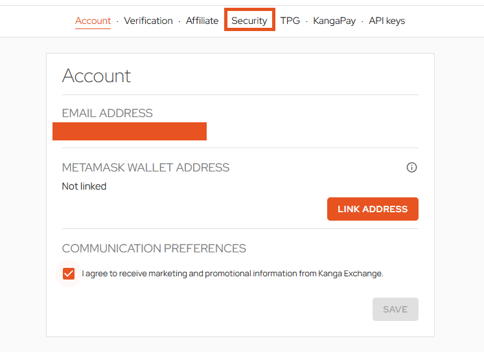Image resolution: width=484 pixels, height=352 pixels.
Task: Click the LINK ADDRESS button
Action: [x=373, y=209]
